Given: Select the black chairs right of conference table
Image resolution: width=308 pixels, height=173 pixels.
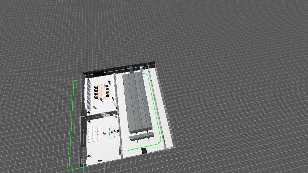Looking at the screenshot, I should point(107,90).
